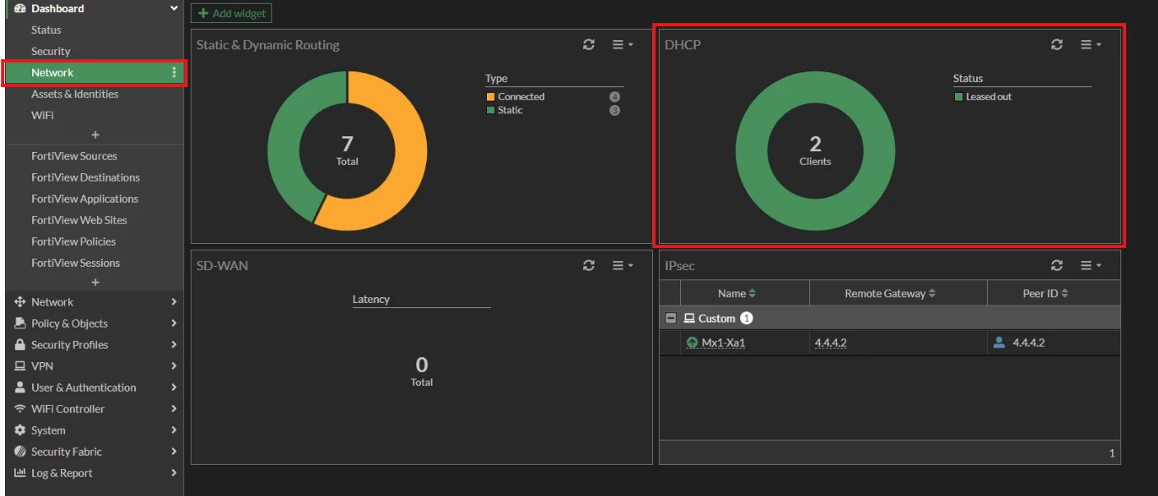The height and width of the screenshot is (496, 1158).
Task: Sort IPsec table by Peer ID column
Action: click(1045, 293)
